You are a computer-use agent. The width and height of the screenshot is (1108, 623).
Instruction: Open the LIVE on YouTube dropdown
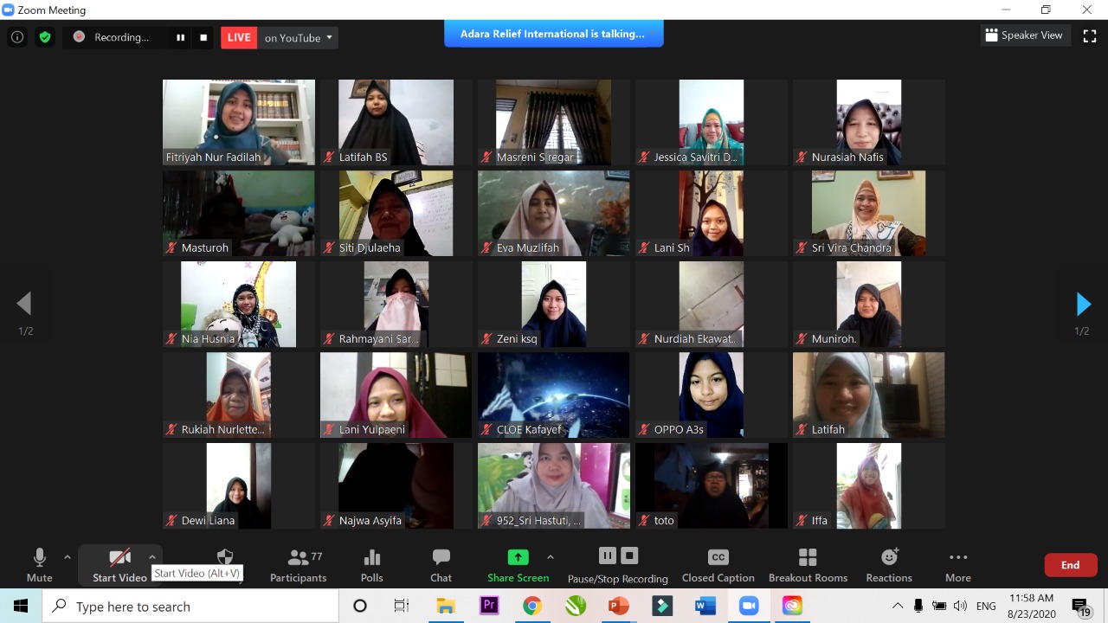tap(299, 38)
